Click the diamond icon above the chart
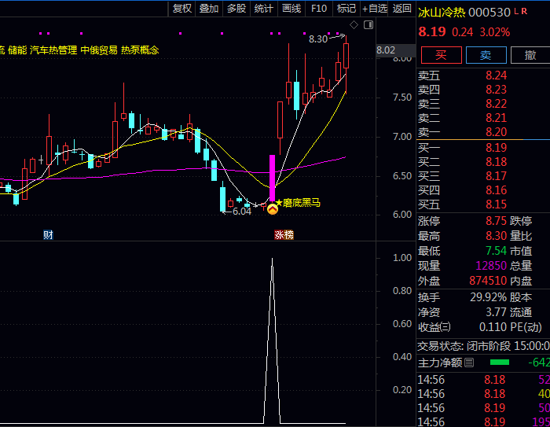 354,25
